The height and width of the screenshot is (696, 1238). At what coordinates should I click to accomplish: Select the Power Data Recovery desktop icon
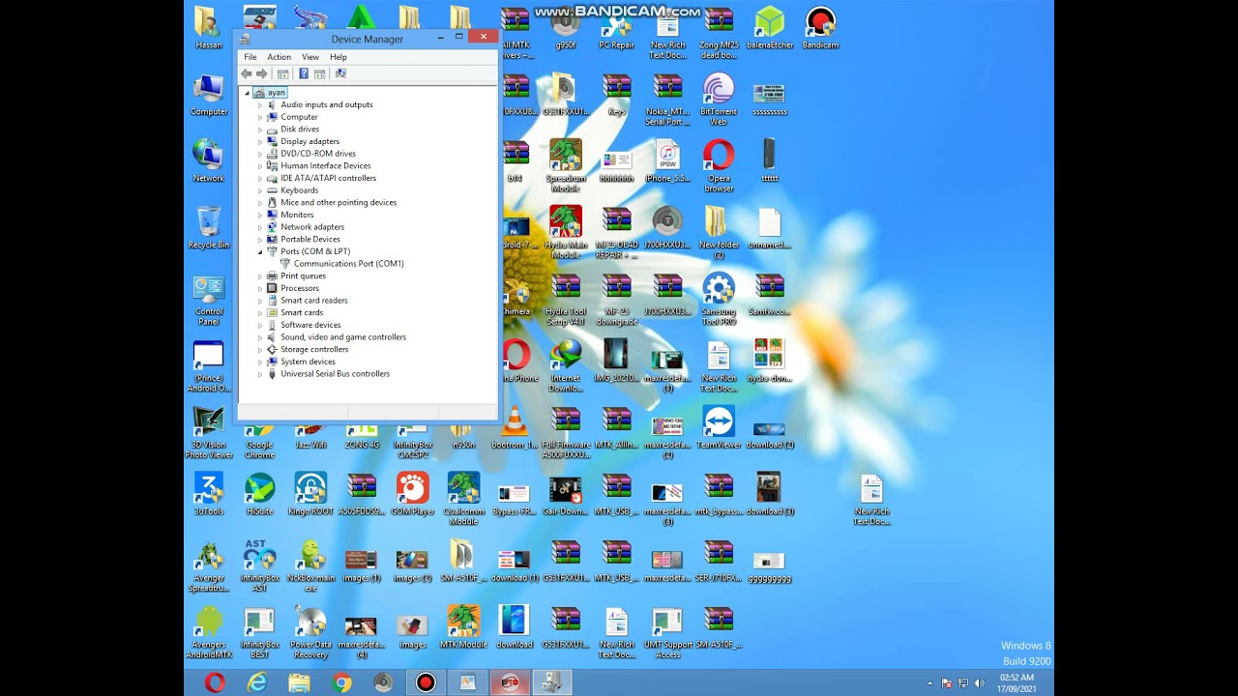tap(310, 632)
